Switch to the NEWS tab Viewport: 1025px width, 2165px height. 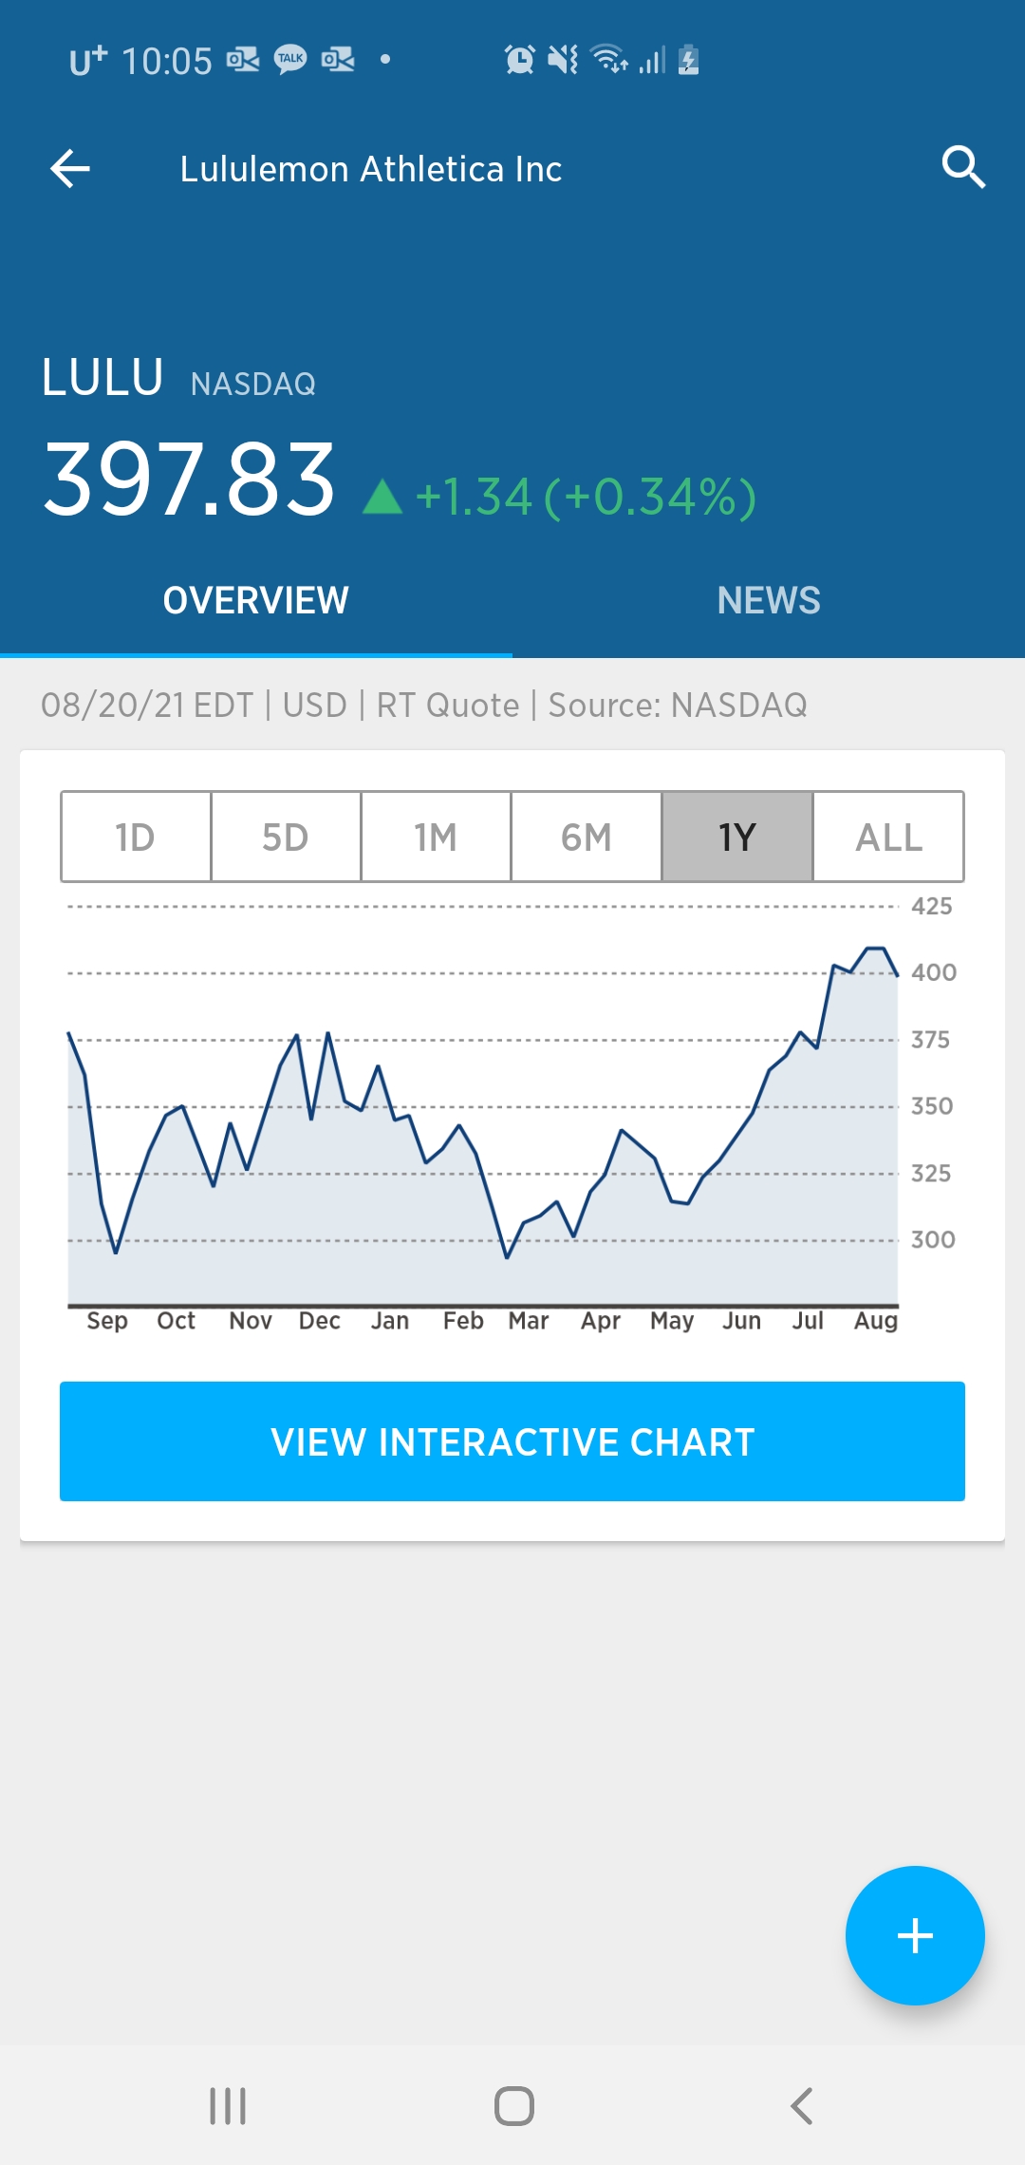coord(769,600)
